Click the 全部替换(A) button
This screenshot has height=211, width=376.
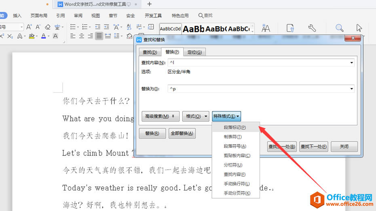[182, 133]
